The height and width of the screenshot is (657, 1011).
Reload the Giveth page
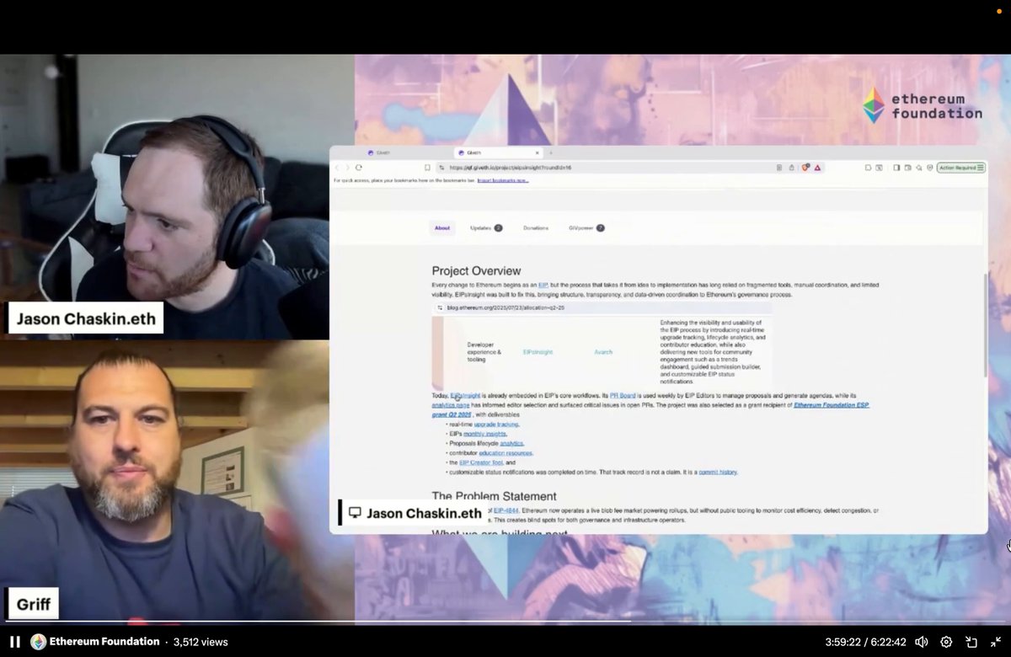tap(359, 168)
